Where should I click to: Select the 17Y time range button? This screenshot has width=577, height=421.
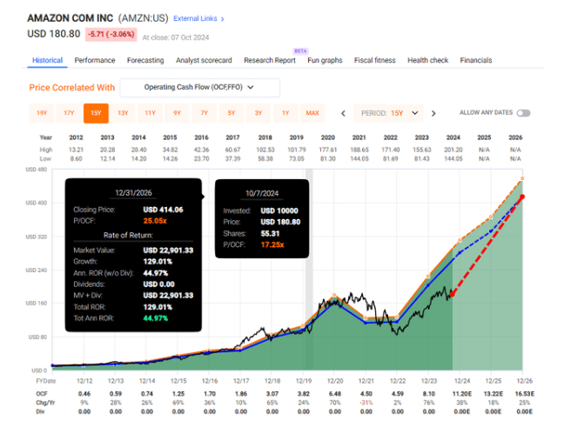point(69,113)
